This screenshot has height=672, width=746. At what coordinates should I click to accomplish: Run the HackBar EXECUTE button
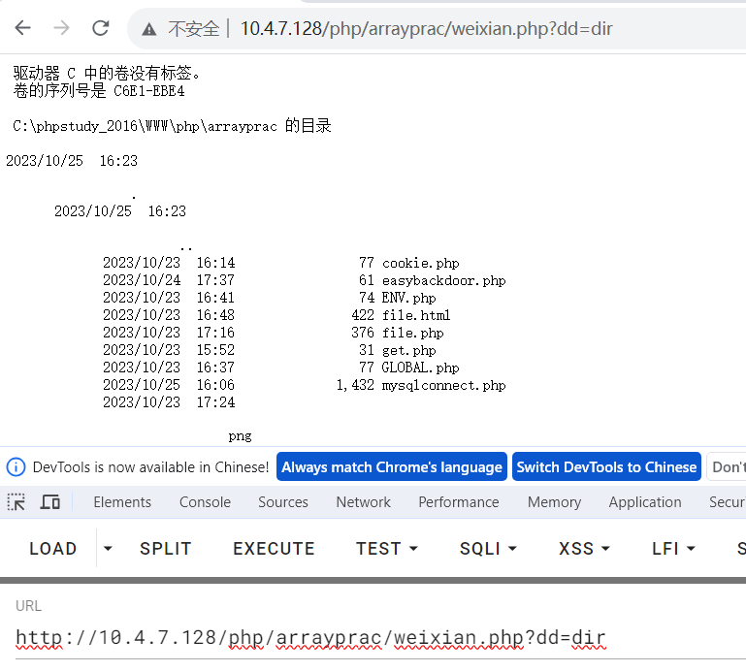pyautogui.click(x=274, y=549)
